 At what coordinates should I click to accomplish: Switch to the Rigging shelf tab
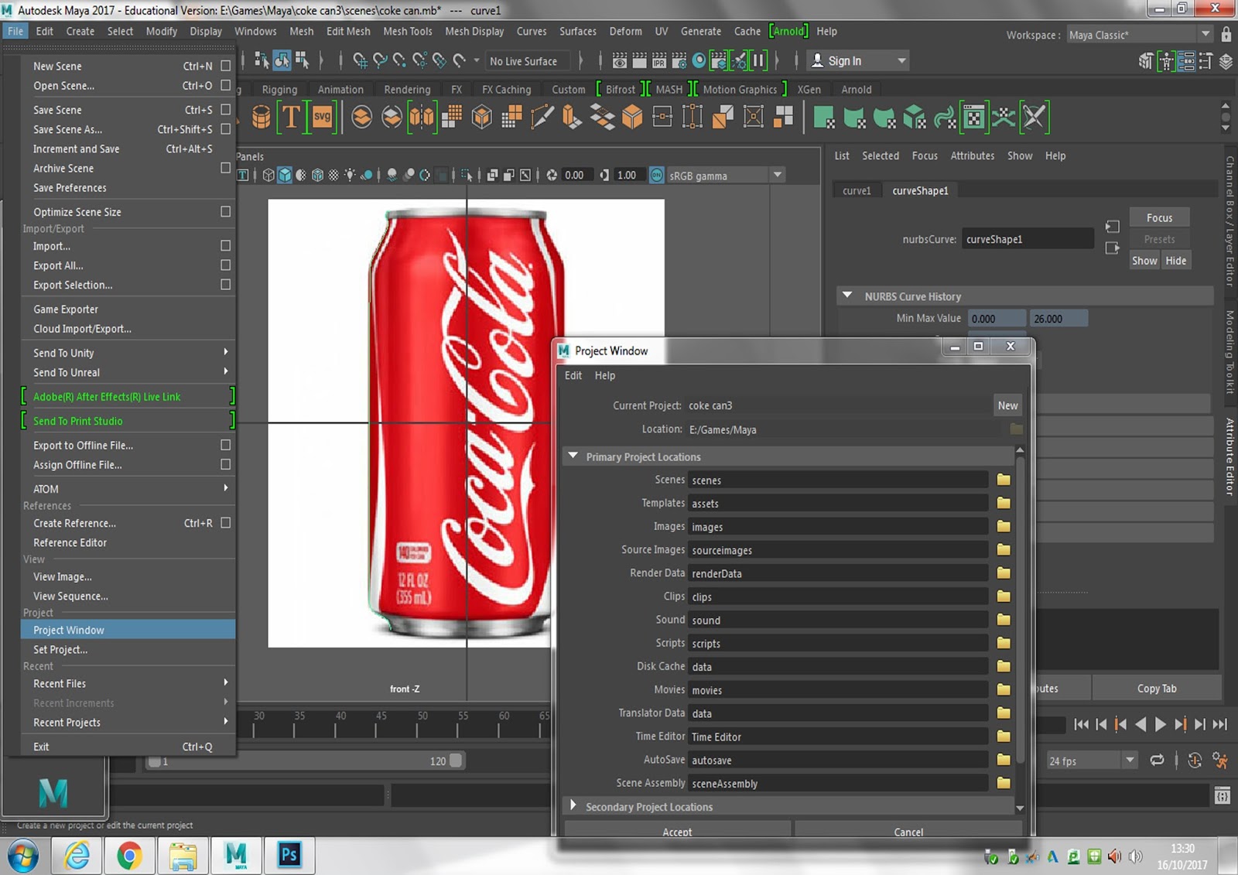click(279, 89)
